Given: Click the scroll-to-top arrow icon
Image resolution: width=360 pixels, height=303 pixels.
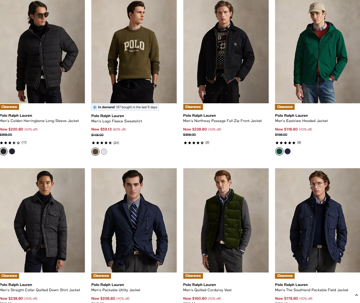Looking at the screenshot, I should [356, 295].
